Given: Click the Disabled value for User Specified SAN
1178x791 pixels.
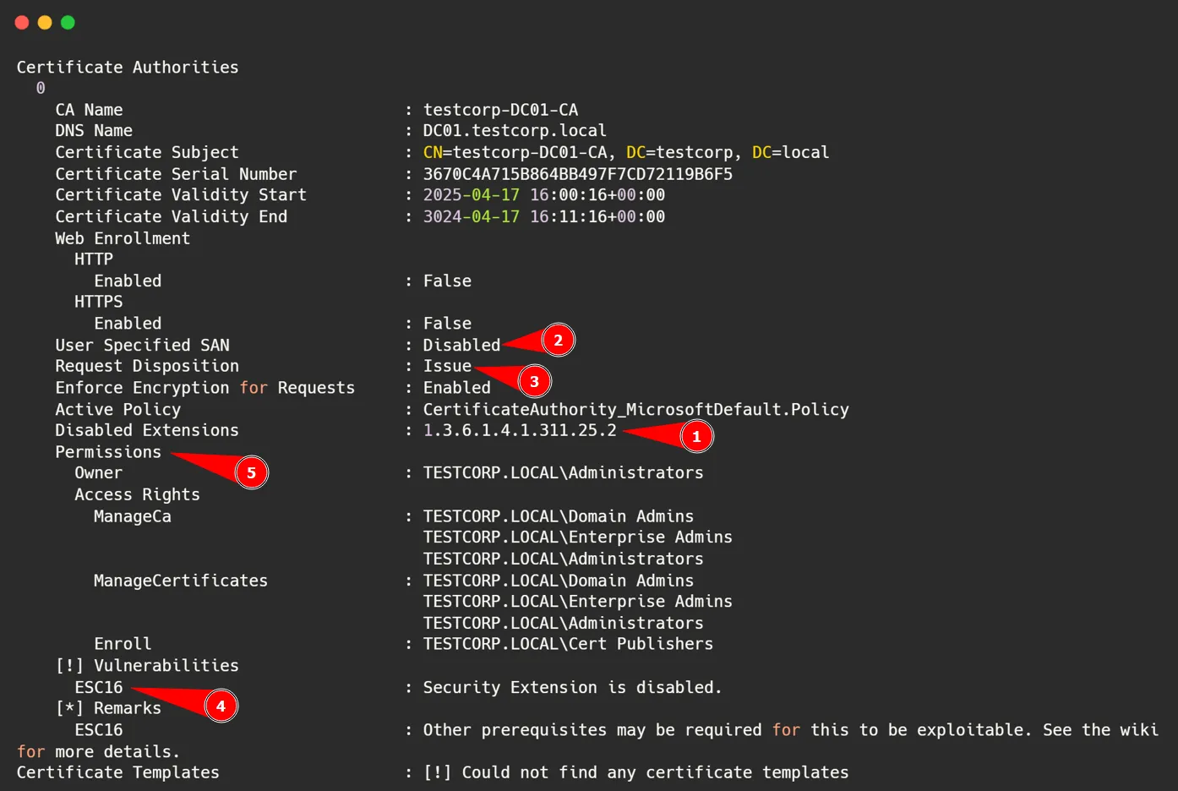Looking at the screenshot, I should 461,345.
